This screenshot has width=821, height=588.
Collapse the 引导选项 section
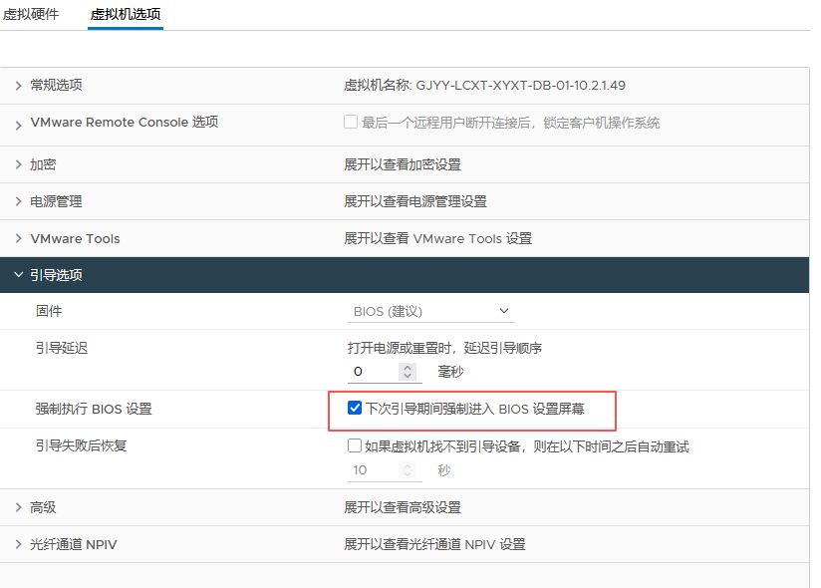(x=18, y=275)
